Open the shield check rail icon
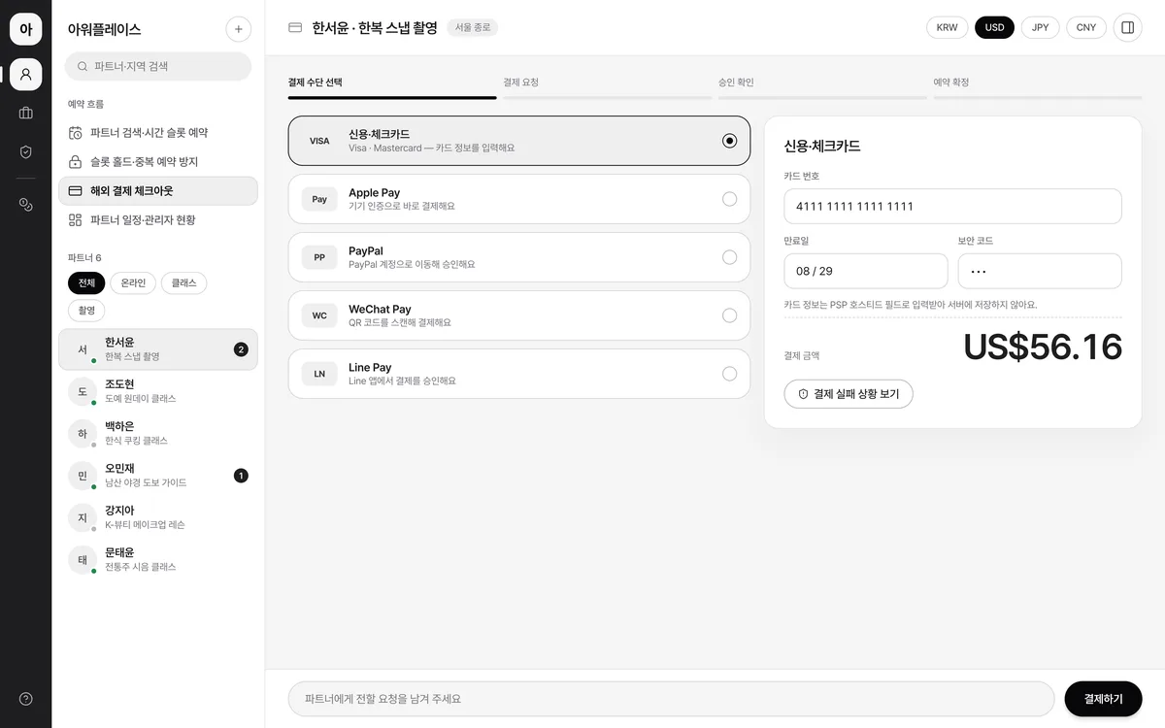Viewport: 1165px width, 728px height. pos(25,151)
